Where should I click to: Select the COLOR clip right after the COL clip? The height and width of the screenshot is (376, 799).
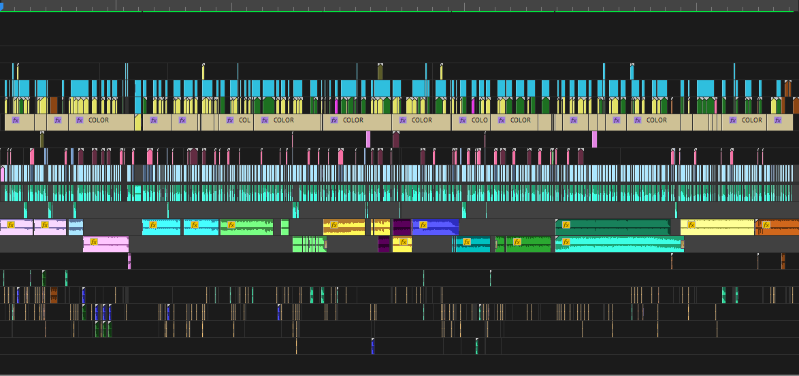[287, 122]
